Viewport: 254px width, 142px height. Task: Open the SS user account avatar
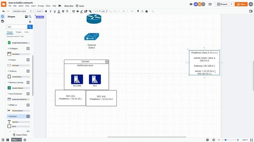(x=251, y=4)
